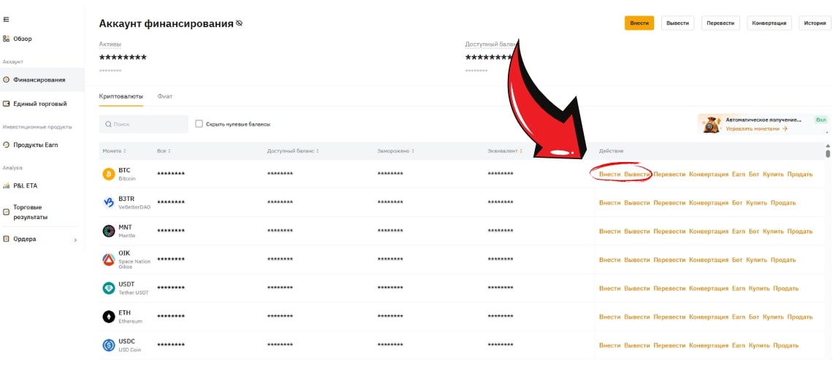The width and height of the screenshot is (833, 365).
Task: Expand the Ордера sidebar chevron
Action: click(75, 239)
